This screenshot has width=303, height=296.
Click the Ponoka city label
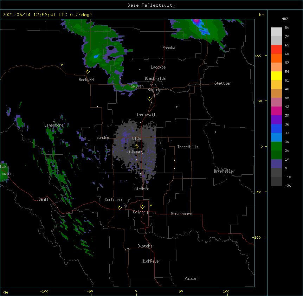[x=169, y=48]
